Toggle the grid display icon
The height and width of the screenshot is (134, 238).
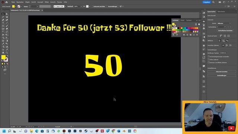click(x=225, y=36)
